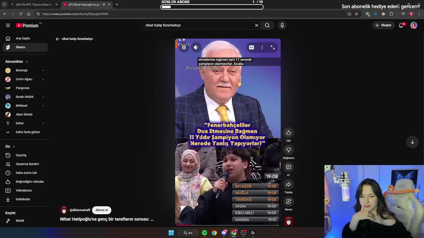Bookmark this page with star

(x=356, y=14)
